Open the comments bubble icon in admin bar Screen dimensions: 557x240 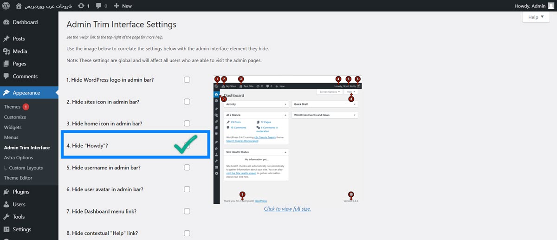[98, 6]
